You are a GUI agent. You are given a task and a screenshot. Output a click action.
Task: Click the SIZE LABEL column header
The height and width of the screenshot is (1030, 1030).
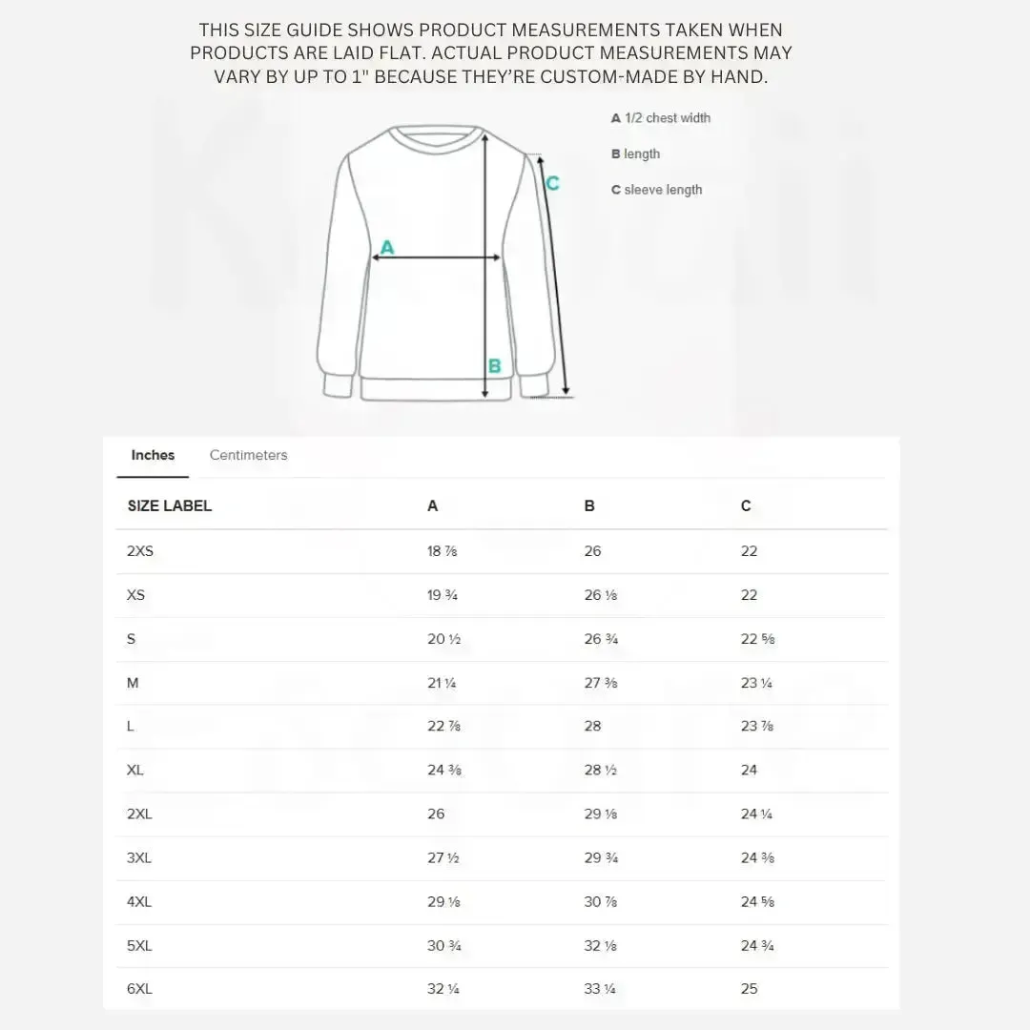click(170, 505)
